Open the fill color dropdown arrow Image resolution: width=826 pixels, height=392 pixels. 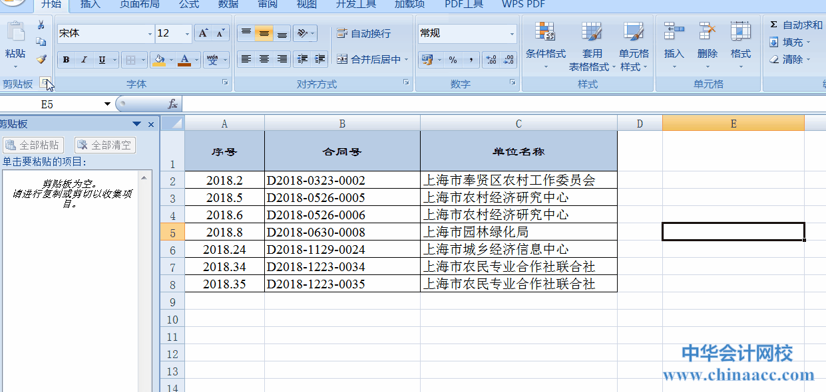coord(171,60)
